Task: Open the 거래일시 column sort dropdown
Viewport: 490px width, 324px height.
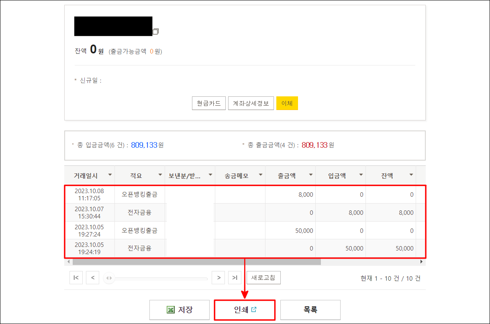Action: [110, 175]
